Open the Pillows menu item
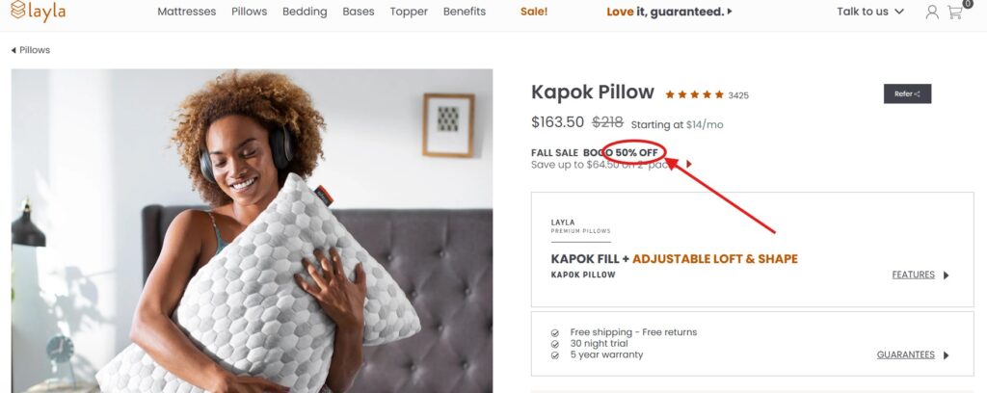 point(250,12)
